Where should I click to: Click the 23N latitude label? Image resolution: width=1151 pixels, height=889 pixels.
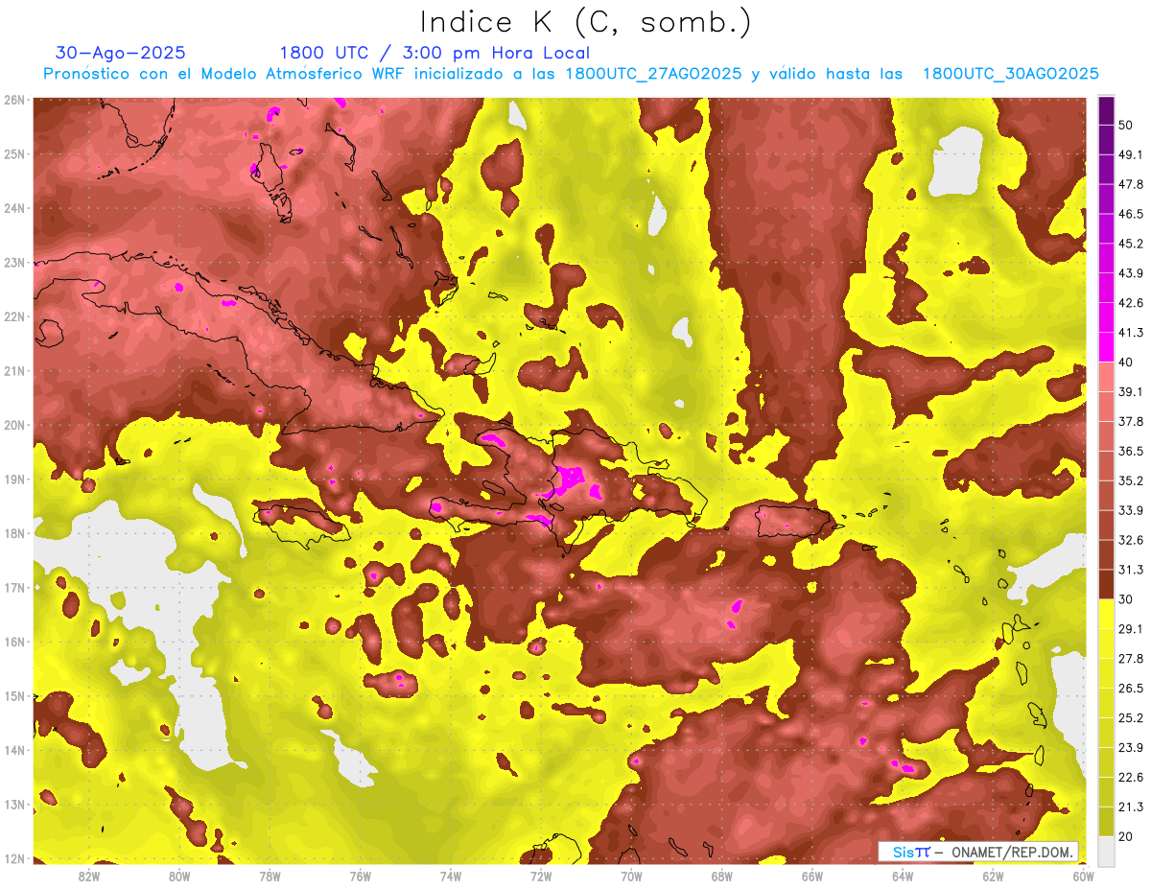14,263
